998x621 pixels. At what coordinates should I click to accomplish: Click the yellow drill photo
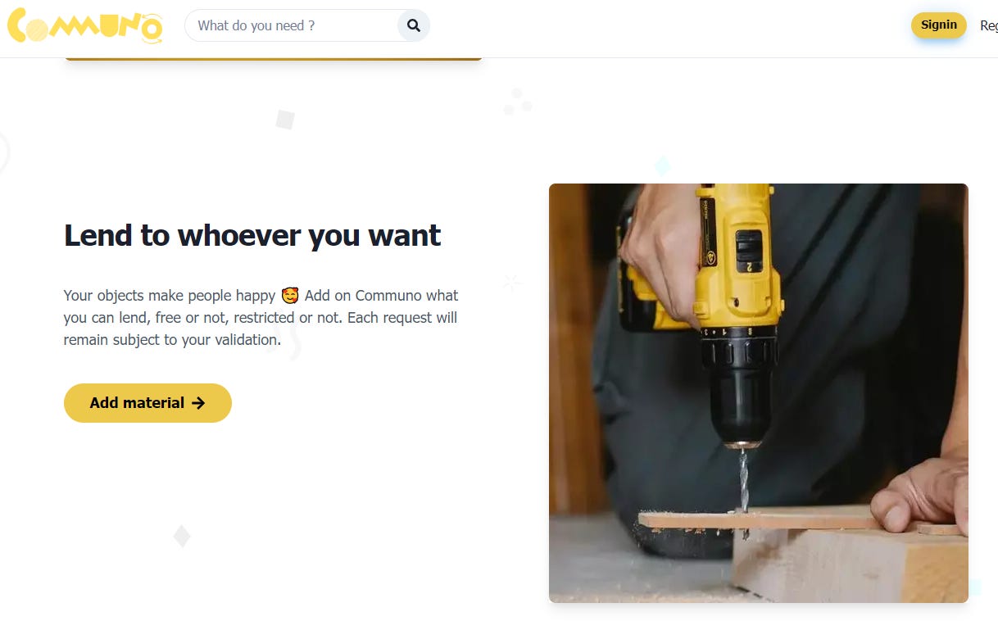(759, 393)
